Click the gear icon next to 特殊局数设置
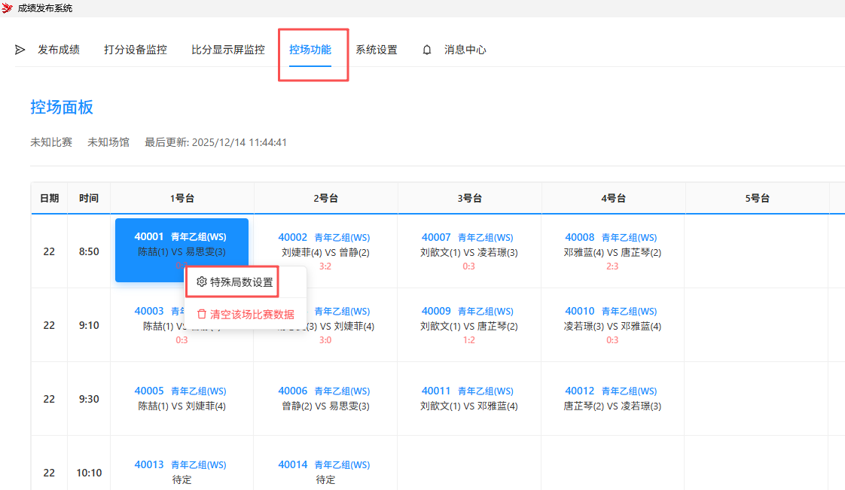 [x=201, y=281]
